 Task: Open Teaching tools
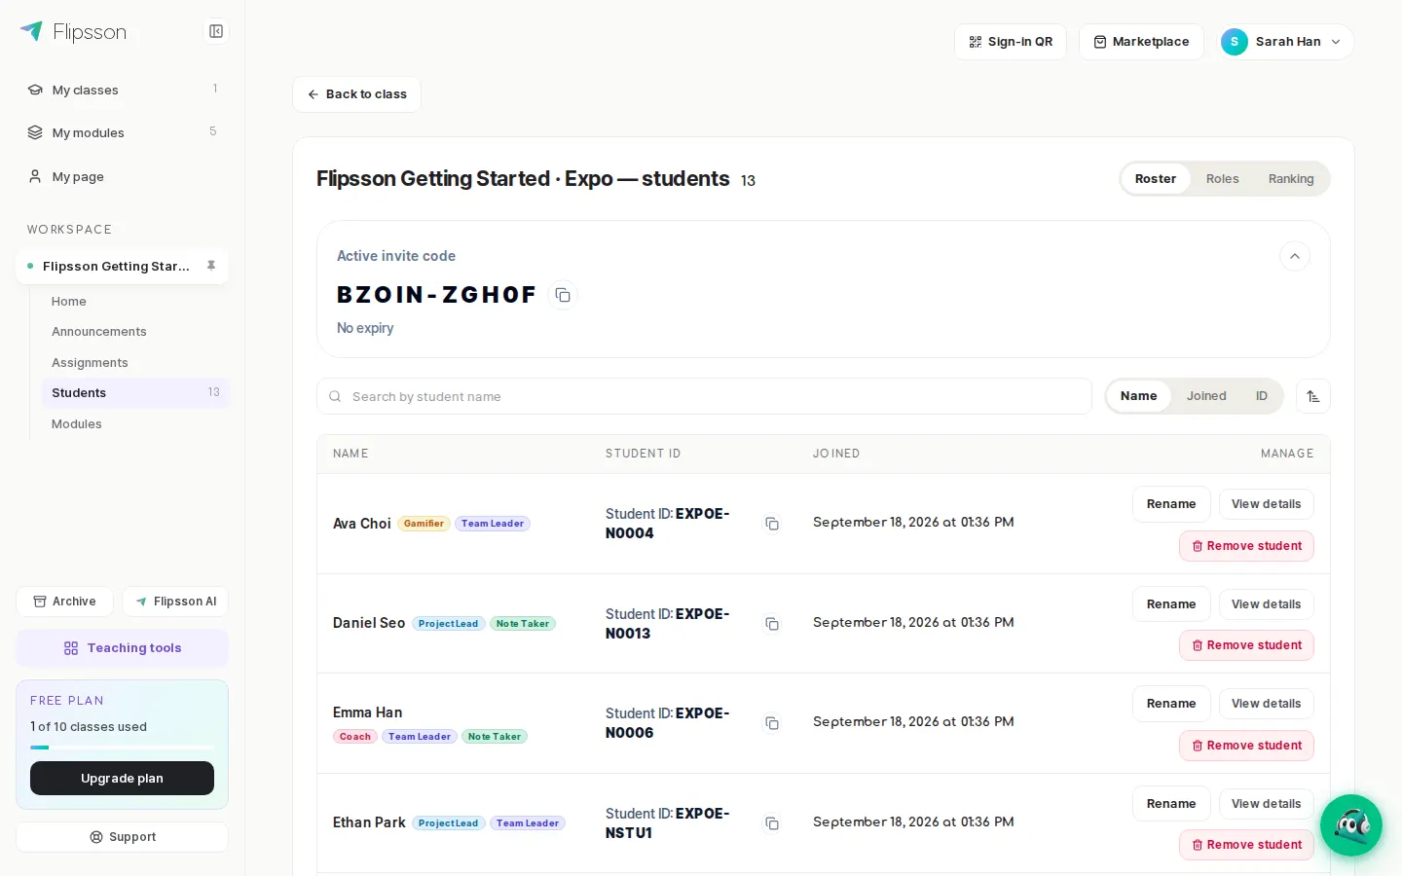click(x=123, y=648)
